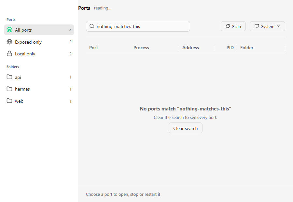The height and width of the screenshot is (202, 293).
Task: Sort by Folder column header
Action: pos(247,48)
